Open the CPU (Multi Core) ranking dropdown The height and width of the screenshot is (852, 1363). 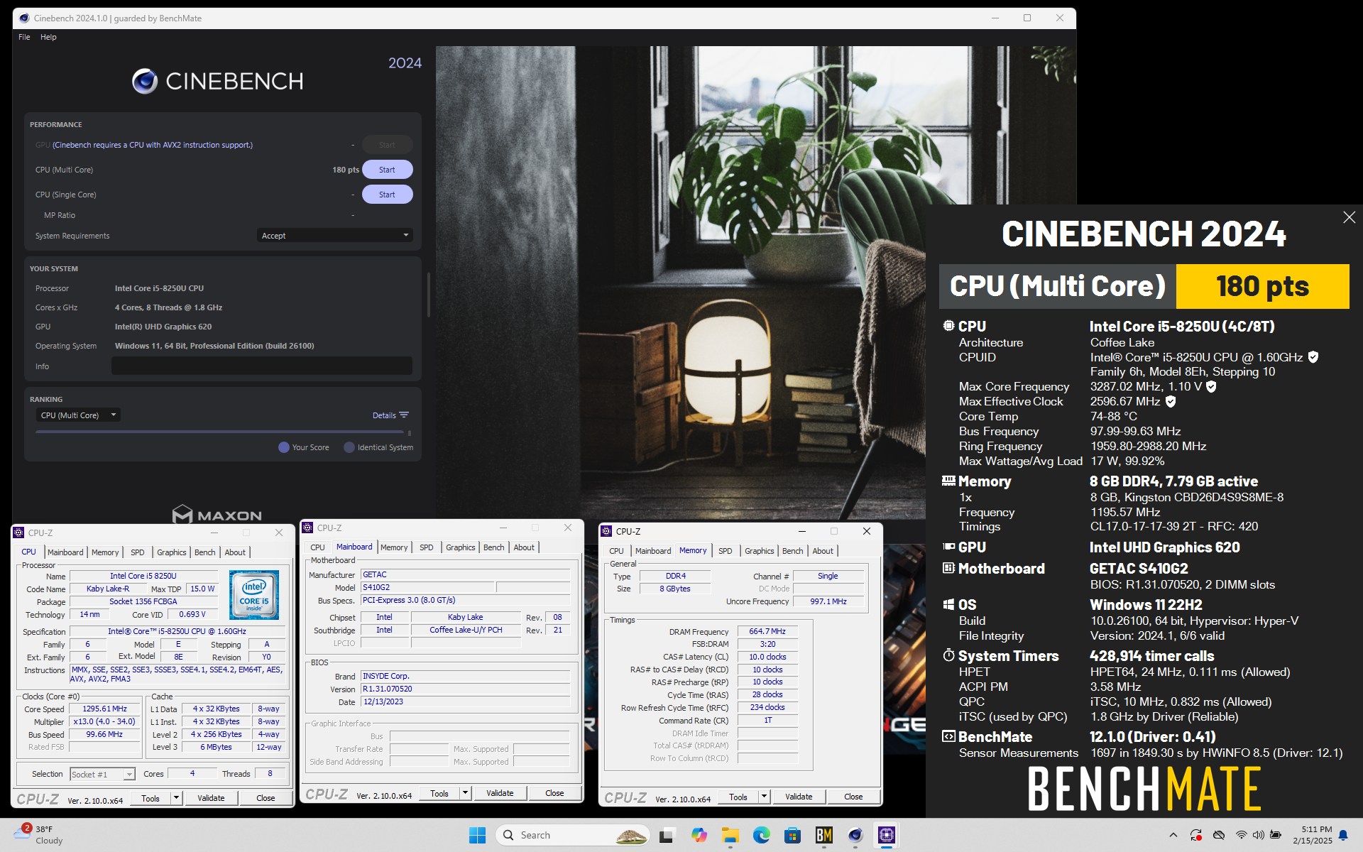pos(78,415)
